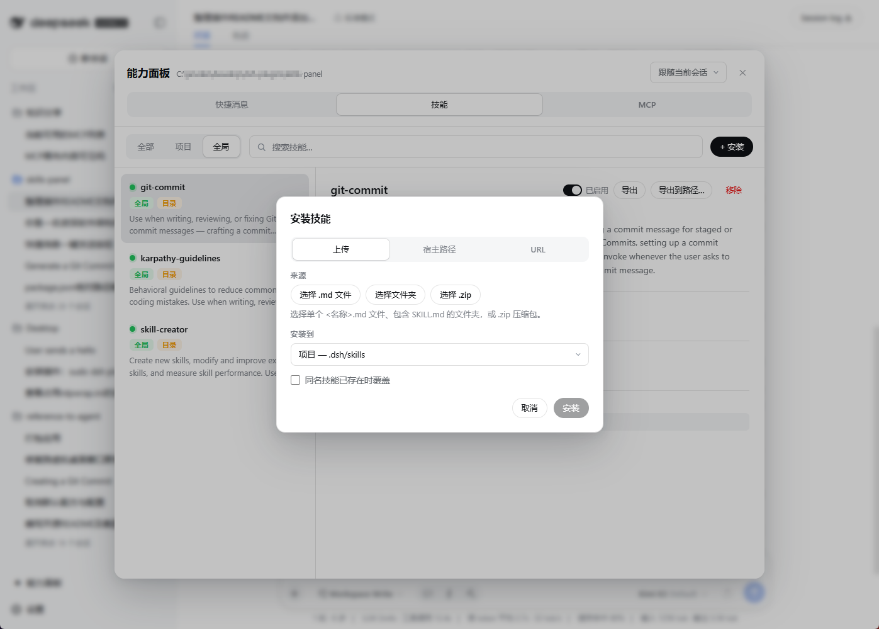Click the 选择 .md 文件 button
Viewport: 879px width, 629px height.
pos(325,295)
